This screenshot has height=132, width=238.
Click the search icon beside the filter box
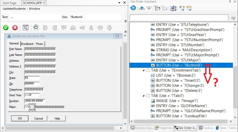233,18
